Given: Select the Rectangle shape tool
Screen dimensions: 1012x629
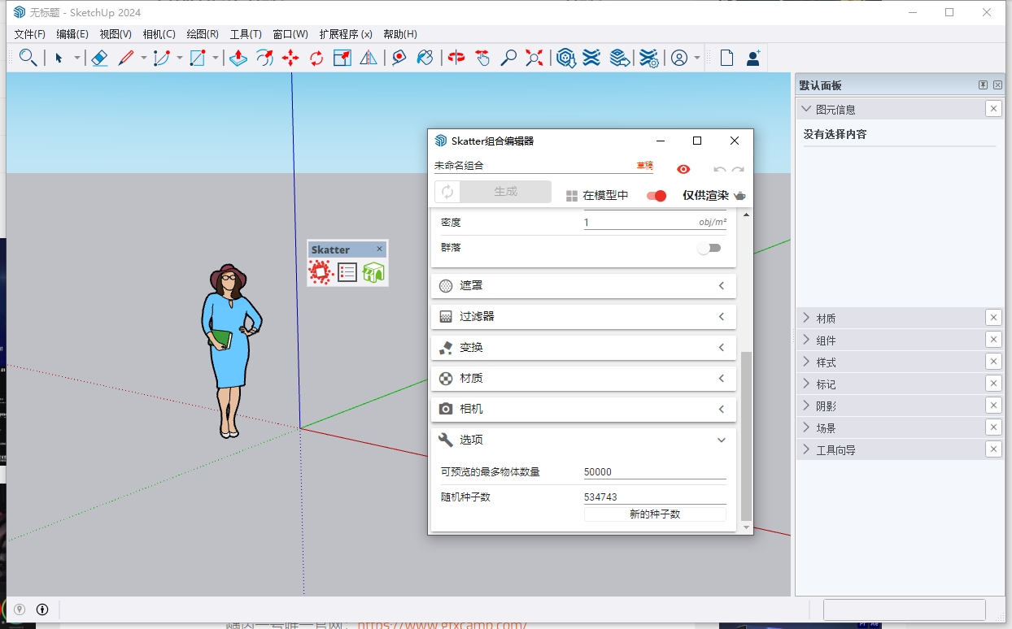Looking at the screenshot, I should point(198,58).
